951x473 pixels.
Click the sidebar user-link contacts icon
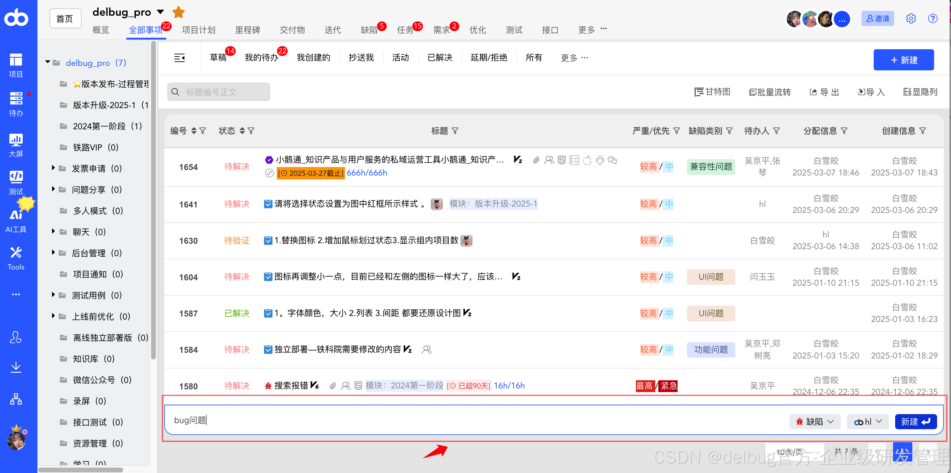coord(16,337)
